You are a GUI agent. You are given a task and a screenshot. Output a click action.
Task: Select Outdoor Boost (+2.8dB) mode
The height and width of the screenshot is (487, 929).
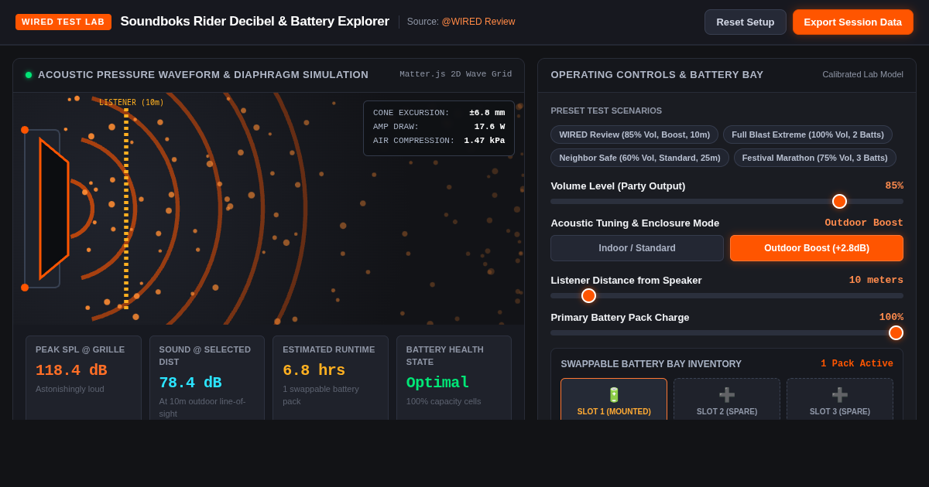pyautogui.click(x=817, y=248)
